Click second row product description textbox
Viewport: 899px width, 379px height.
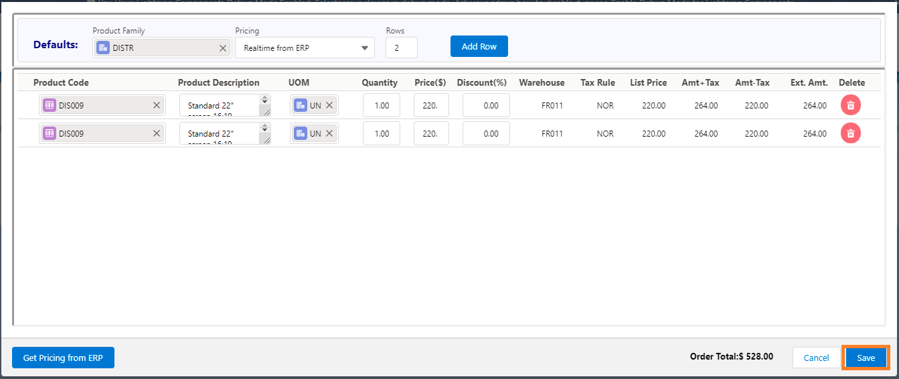click(220, 133)
